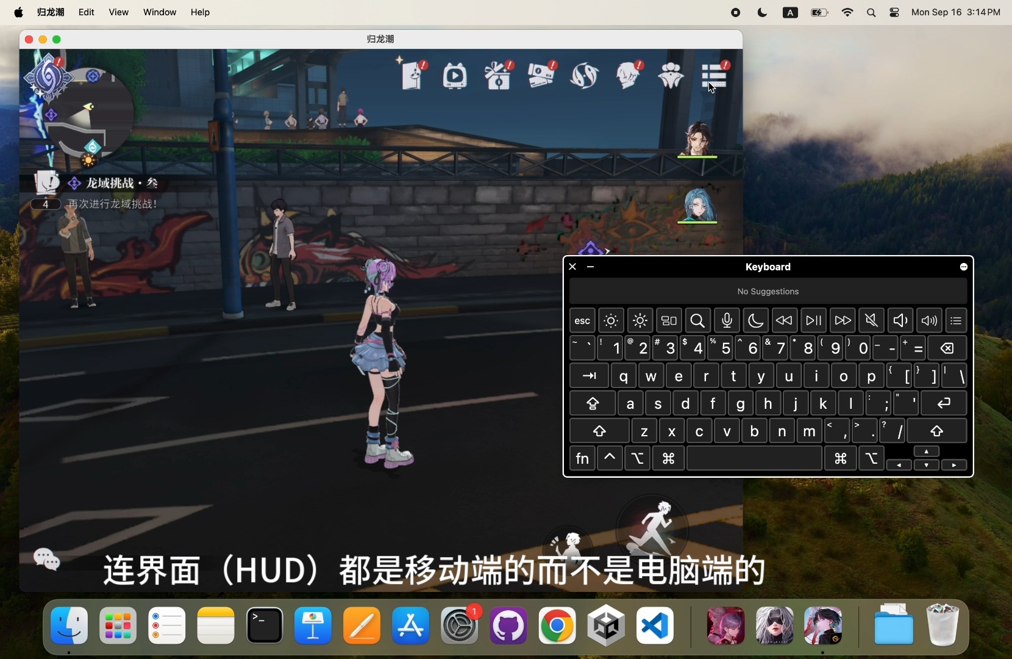This screenshot has width=1012, height=659.
Task: Open the Apple menu
Action: (19, 12)
